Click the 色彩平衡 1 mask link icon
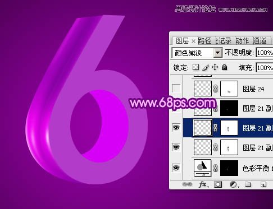 pyautogui.click(x=216, y=168)
